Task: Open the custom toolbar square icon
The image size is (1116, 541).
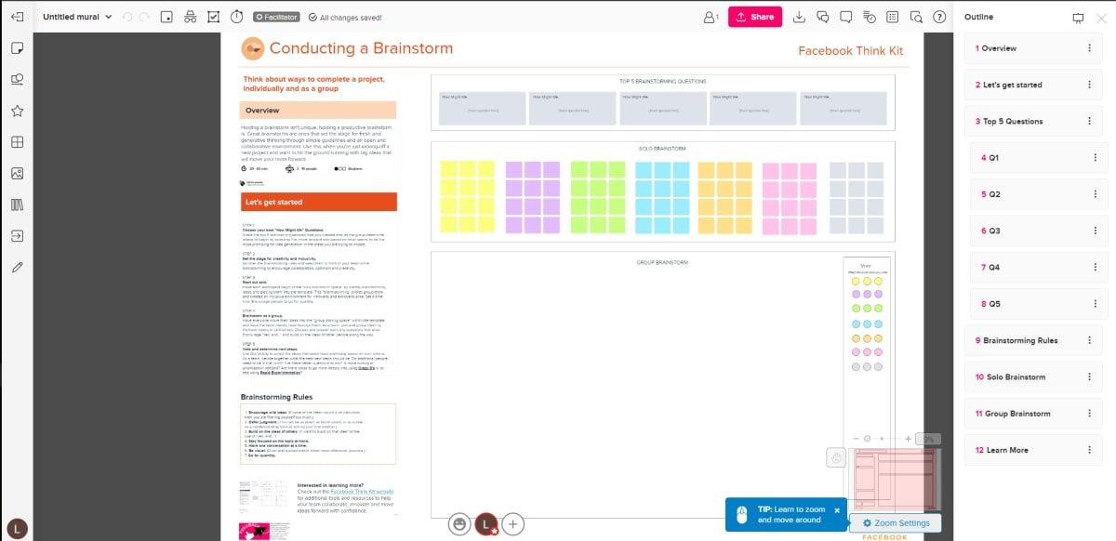Action: tap(166, 17)
